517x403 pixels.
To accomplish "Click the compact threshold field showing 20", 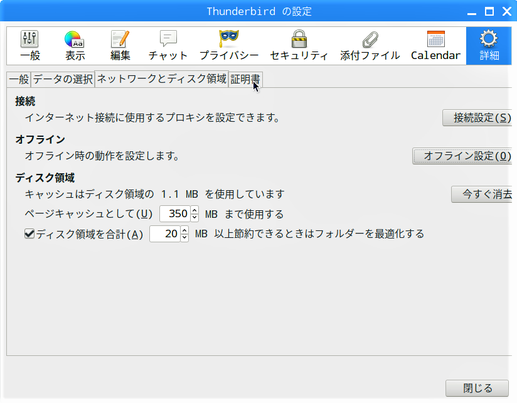I will 164,234.
